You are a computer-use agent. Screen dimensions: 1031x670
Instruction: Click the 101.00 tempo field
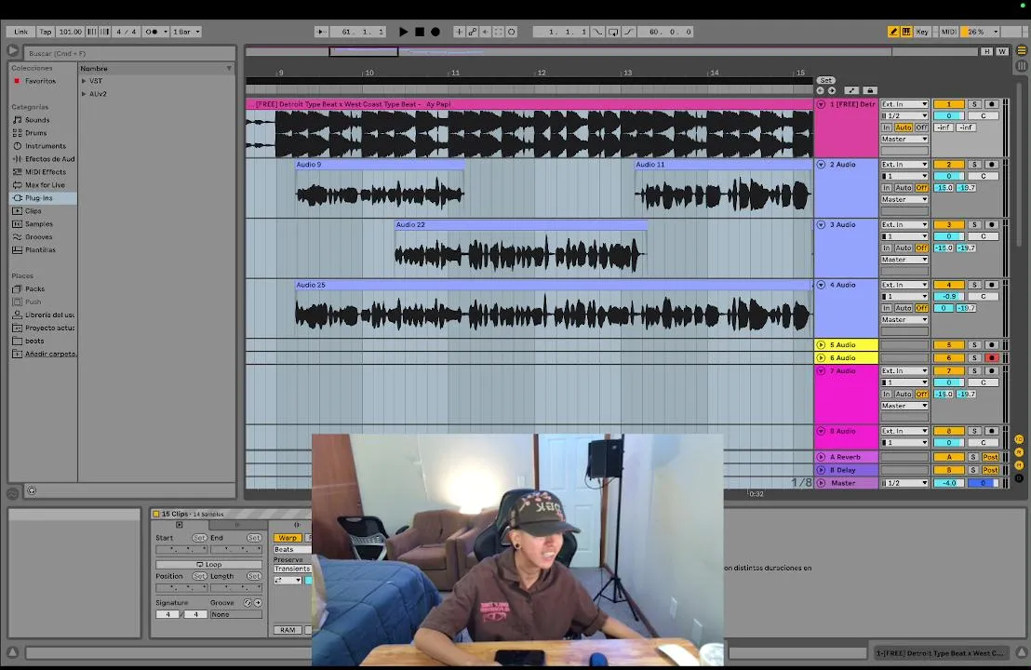(70, 32)
